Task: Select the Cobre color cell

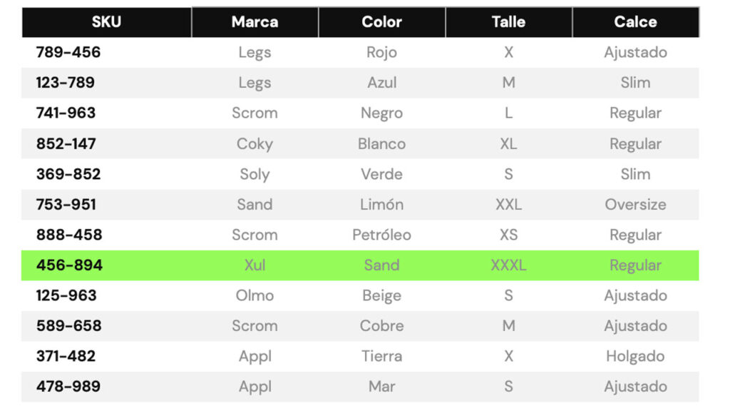Action: click(x=381, y=326)
